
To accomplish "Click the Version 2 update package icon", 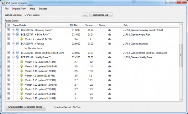I will pyautogui.click(x=21, y=39).
